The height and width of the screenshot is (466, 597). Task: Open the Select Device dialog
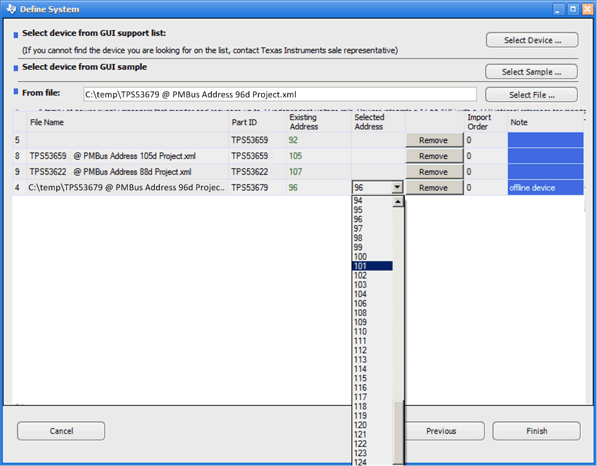click(532, 40)
